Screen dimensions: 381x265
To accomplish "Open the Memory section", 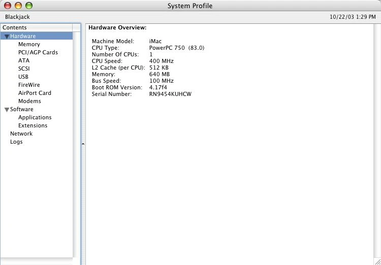I will pyautogui.click(x=29, y=44).
